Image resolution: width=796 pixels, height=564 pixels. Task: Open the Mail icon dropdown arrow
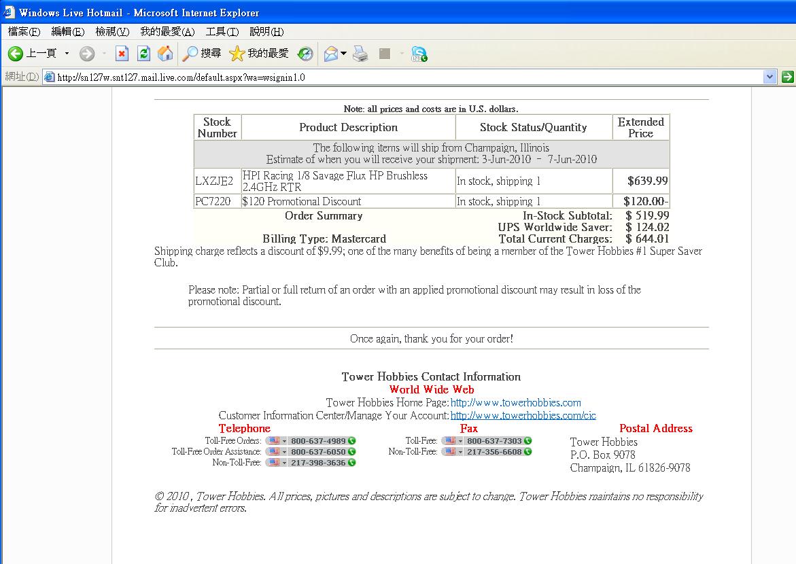coord(343,54)
